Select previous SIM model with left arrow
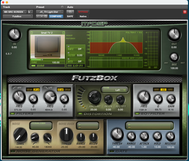 pos(32,33)
